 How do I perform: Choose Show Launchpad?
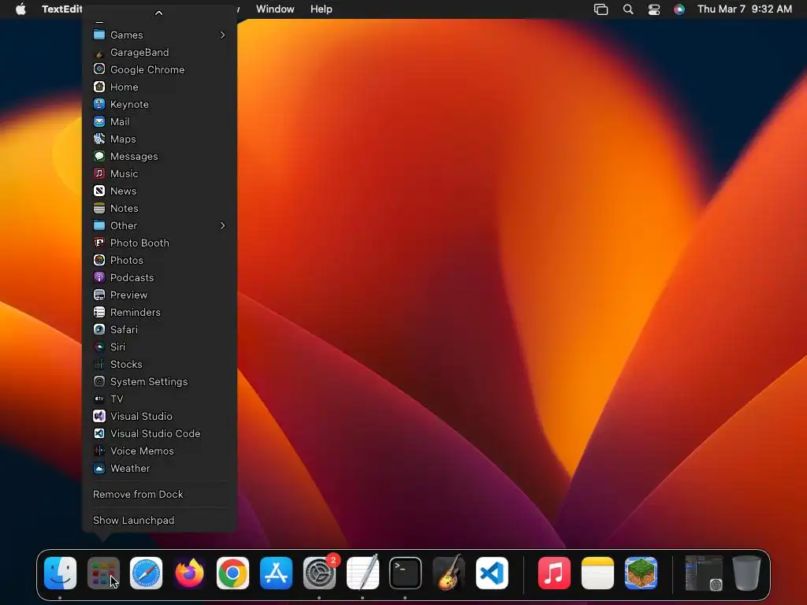tap(159, 520)
